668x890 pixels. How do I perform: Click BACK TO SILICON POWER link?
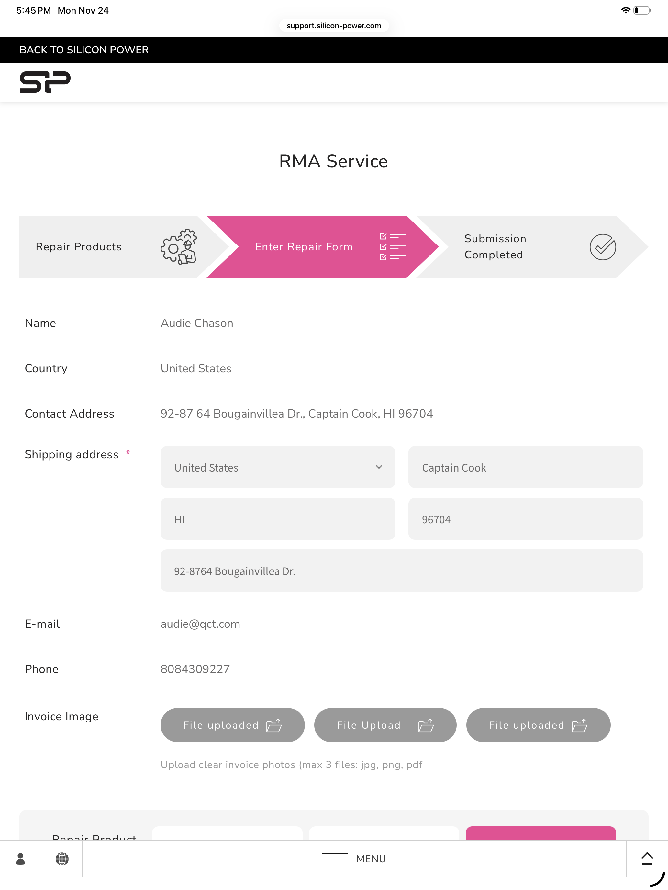[x=84, y=50]
